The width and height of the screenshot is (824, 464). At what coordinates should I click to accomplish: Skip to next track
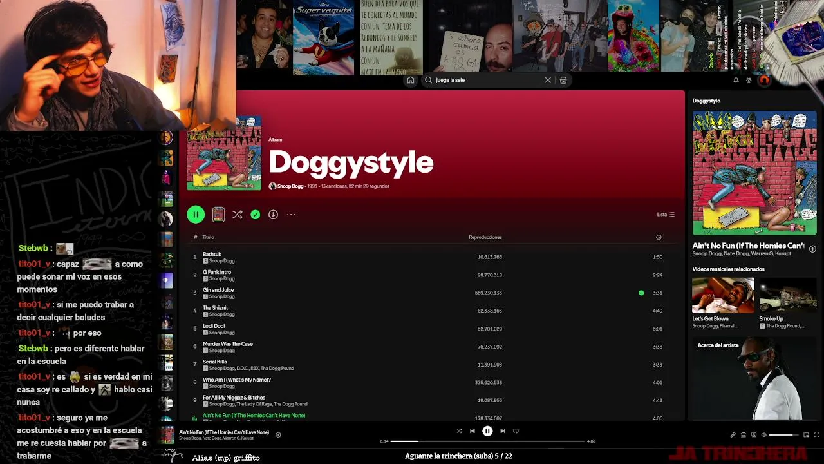coord(503,431)
